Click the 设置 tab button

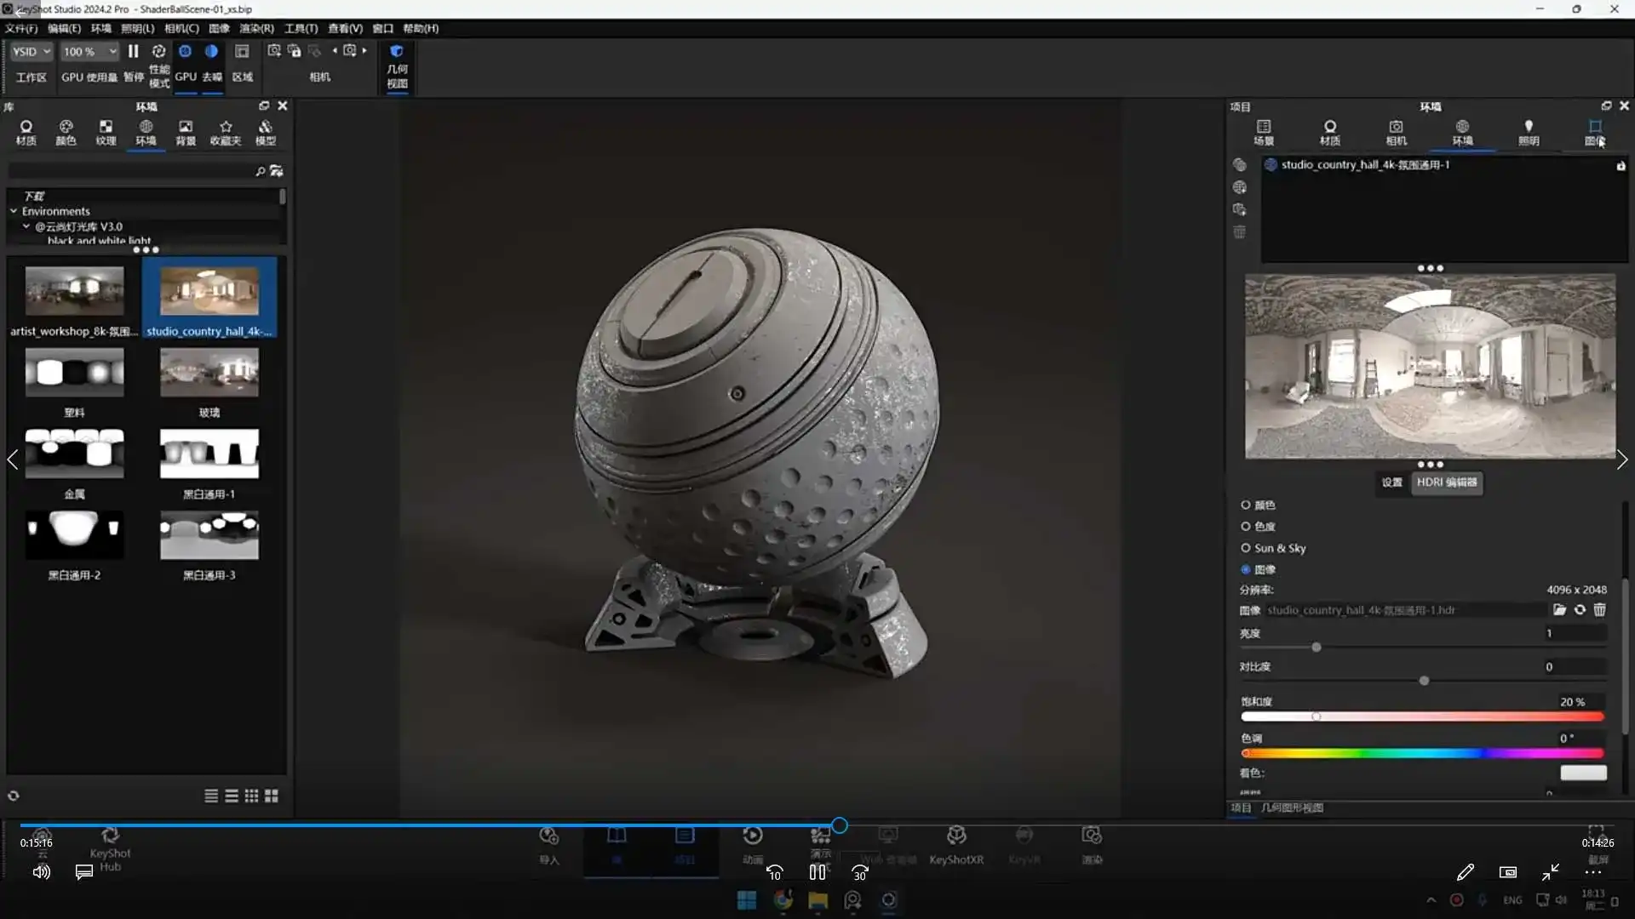click(x=1391, y=482)
